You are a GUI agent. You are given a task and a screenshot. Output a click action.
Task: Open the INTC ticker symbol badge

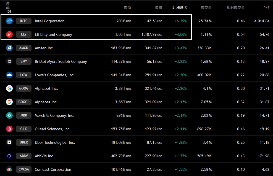[24, 21]
